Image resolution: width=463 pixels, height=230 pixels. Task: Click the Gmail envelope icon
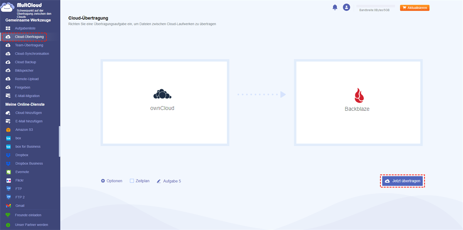pyautogui.click(x=8, y=206)
